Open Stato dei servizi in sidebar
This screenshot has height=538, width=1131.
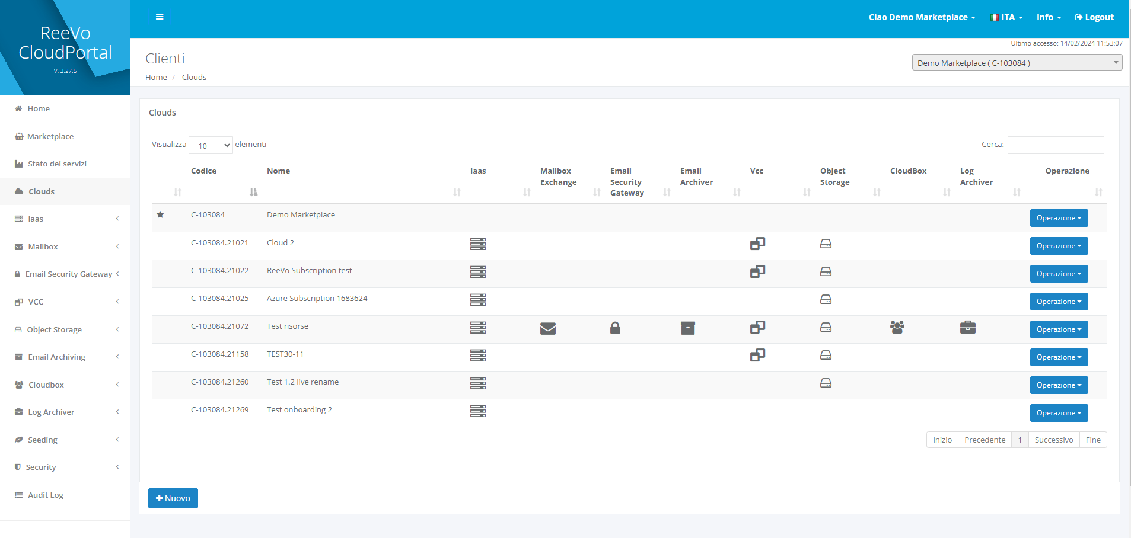click(65, 164)
